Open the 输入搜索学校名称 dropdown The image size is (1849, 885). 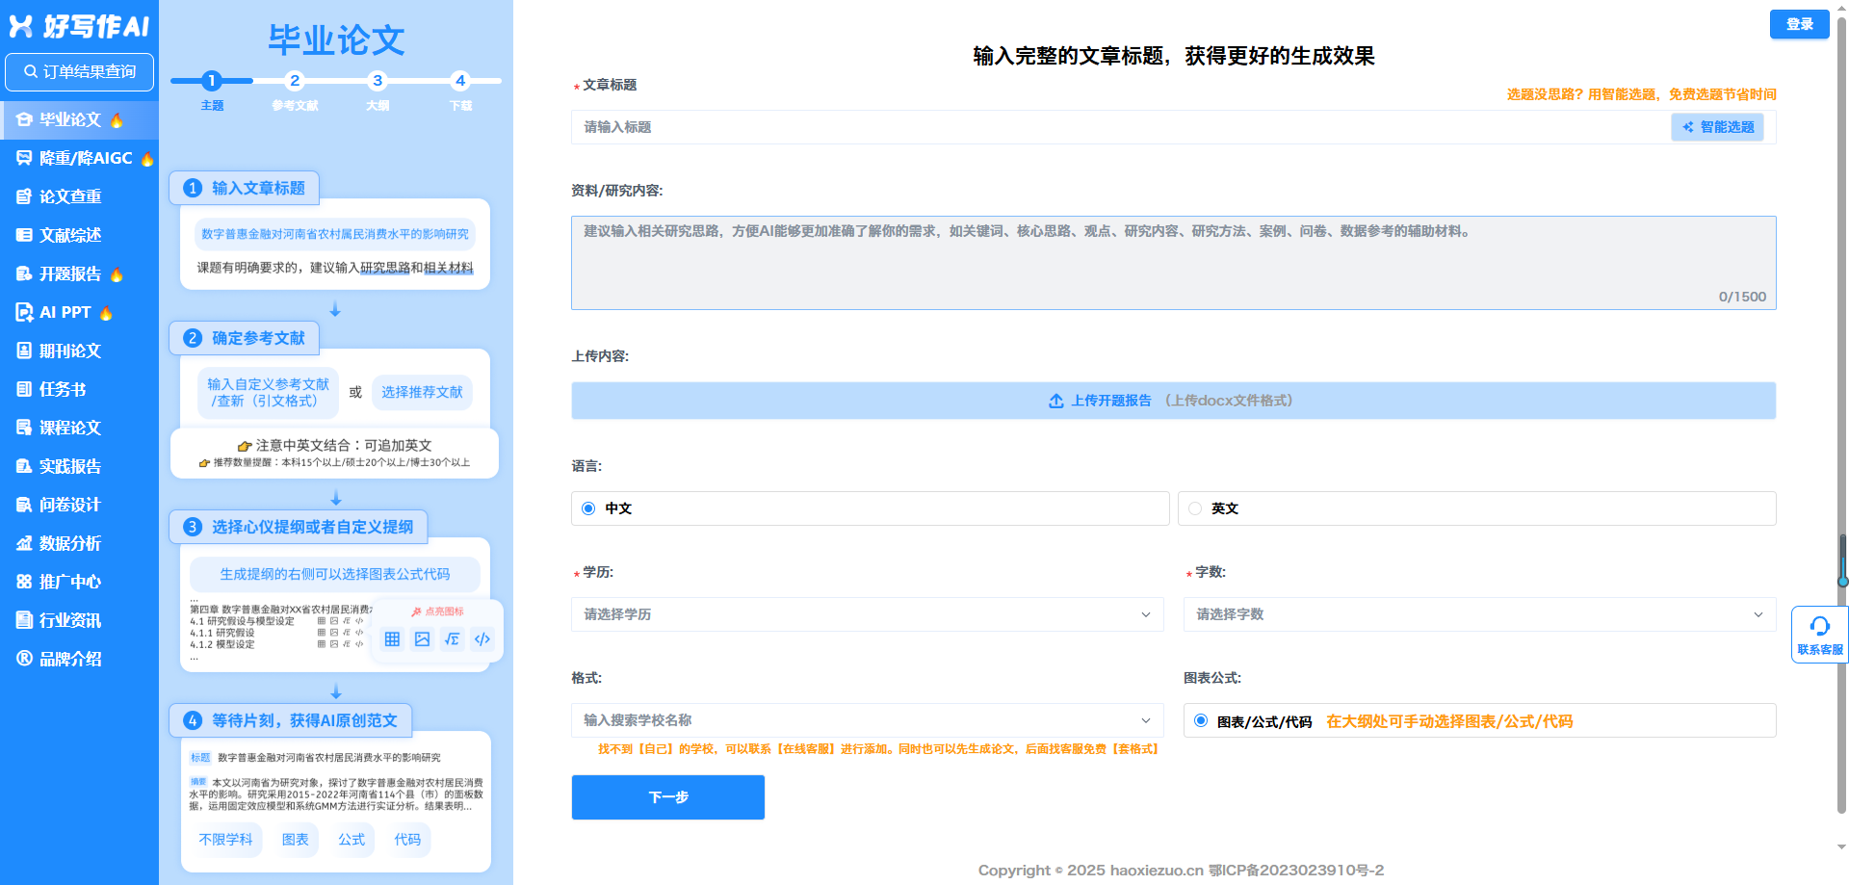tap(867, 720)
